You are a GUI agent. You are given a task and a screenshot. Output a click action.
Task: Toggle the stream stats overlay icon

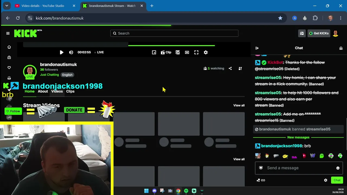pos(178,52)
